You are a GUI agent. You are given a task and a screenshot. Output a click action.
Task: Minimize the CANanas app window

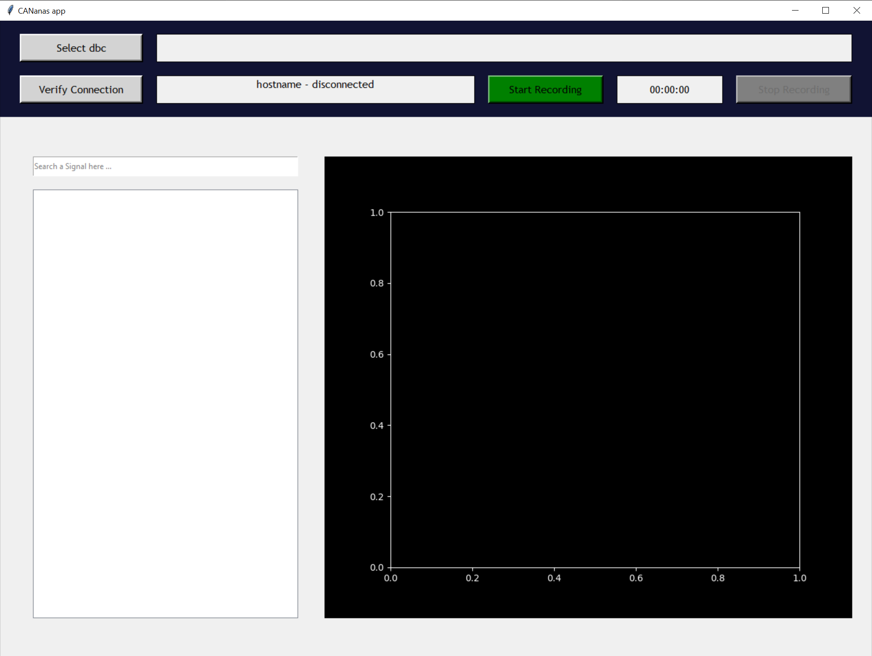pyautogui.click(x=795, y=10)
